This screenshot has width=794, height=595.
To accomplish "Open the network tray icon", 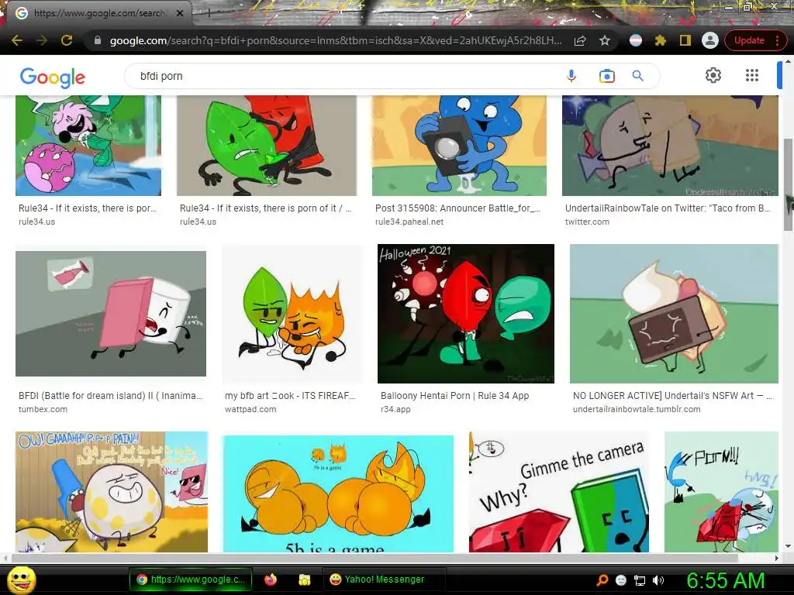I will point(640,580).
